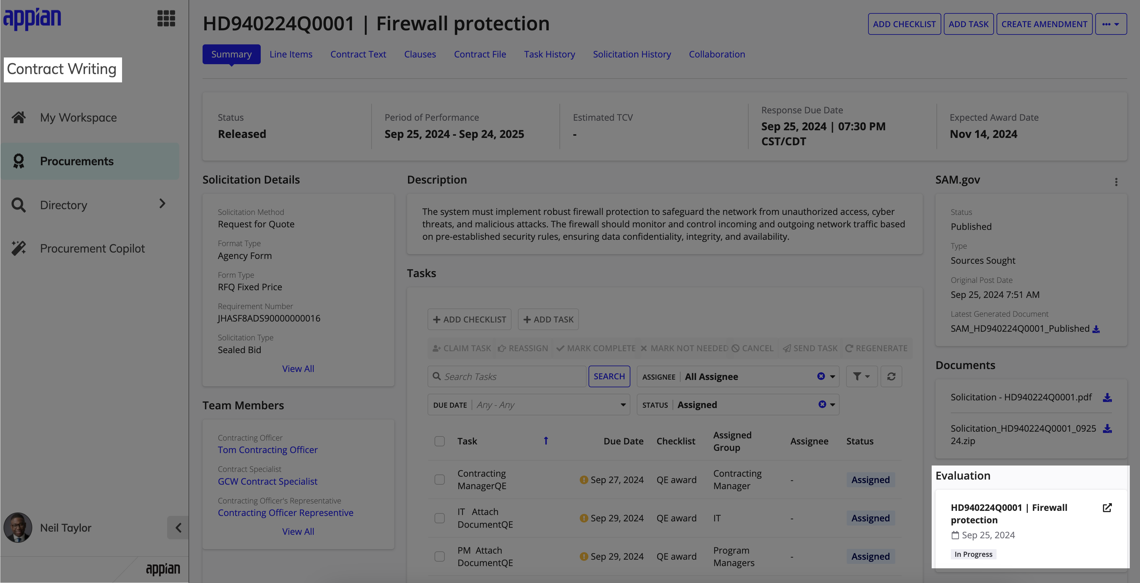
Task: Check the IT Attach DocumentQE task row
Action: tap(439, 518)
